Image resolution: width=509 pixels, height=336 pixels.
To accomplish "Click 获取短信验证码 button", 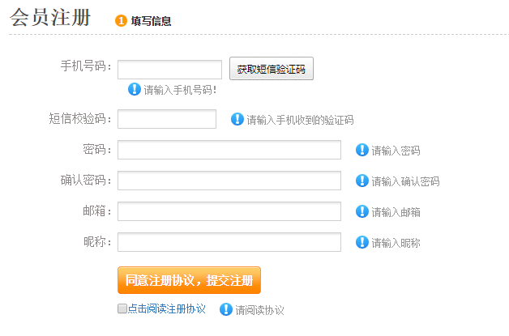I will 272,69.
